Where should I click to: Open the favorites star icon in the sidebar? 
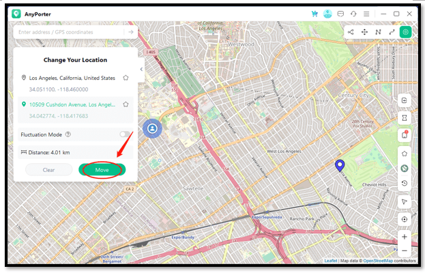[x=405, y=154]
